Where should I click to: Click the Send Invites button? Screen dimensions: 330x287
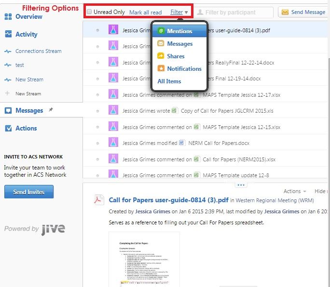pyautogui.click(x=29, y=192)
